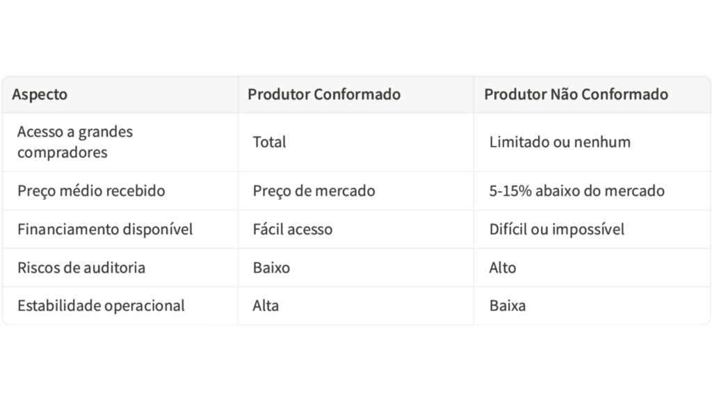The height and width of the screenshot is (400, 712).
Task: Select the 'Financiamento disponível' row label
Action: coord(104,228)
